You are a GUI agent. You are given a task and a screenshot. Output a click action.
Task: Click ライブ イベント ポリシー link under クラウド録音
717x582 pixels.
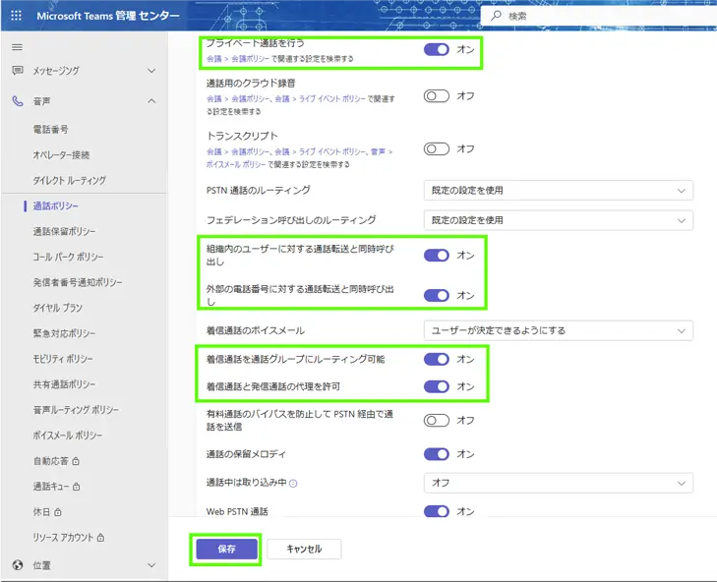click(x=332, y=98)
